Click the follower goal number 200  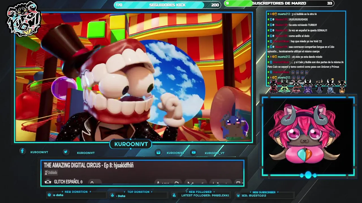click(x=215, y=5)
